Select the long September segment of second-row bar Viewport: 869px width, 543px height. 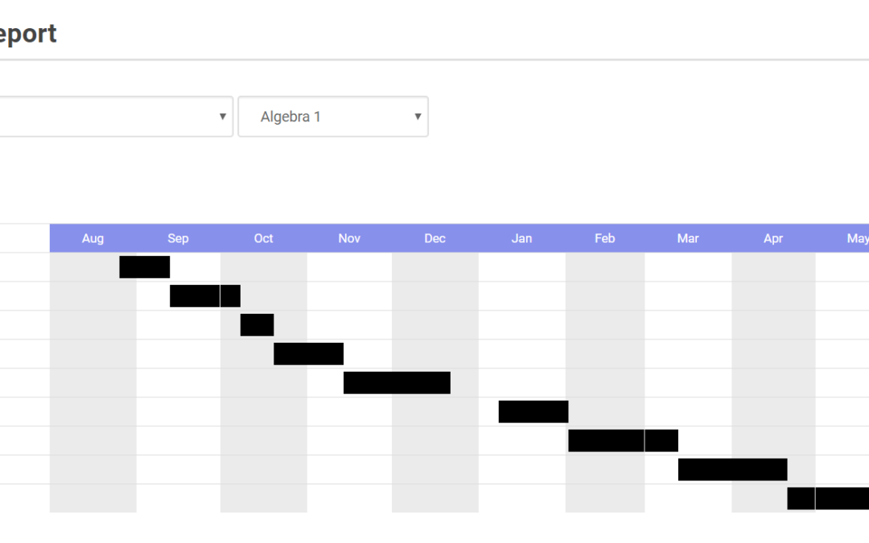[195, 296]
